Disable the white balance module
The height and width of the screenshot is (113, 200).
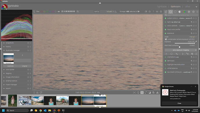tap(166, 68)
